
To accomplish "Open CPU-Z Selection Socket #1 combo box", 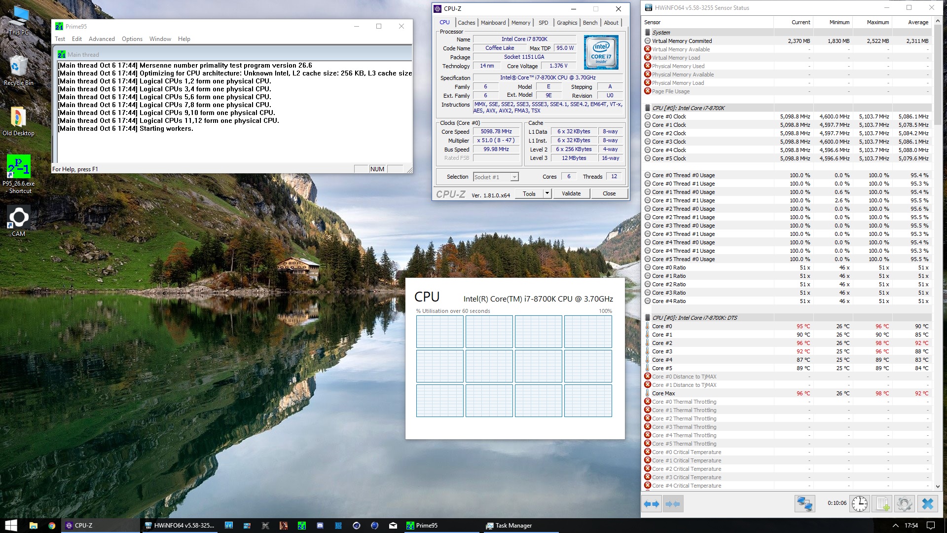I will tap(496, 177).
